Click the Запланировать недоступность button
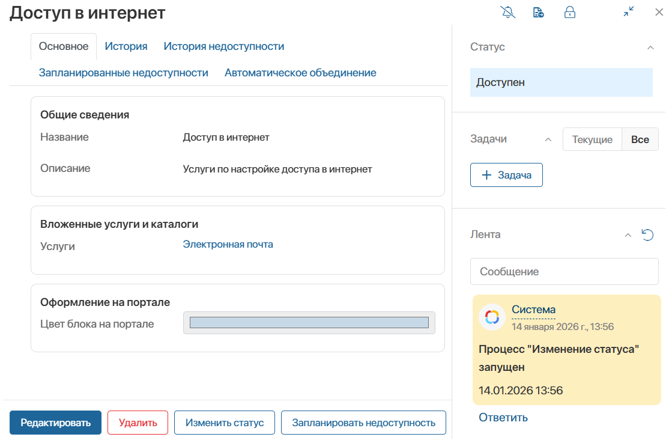Viewport: 669px width, 440px height. [363, 423]
